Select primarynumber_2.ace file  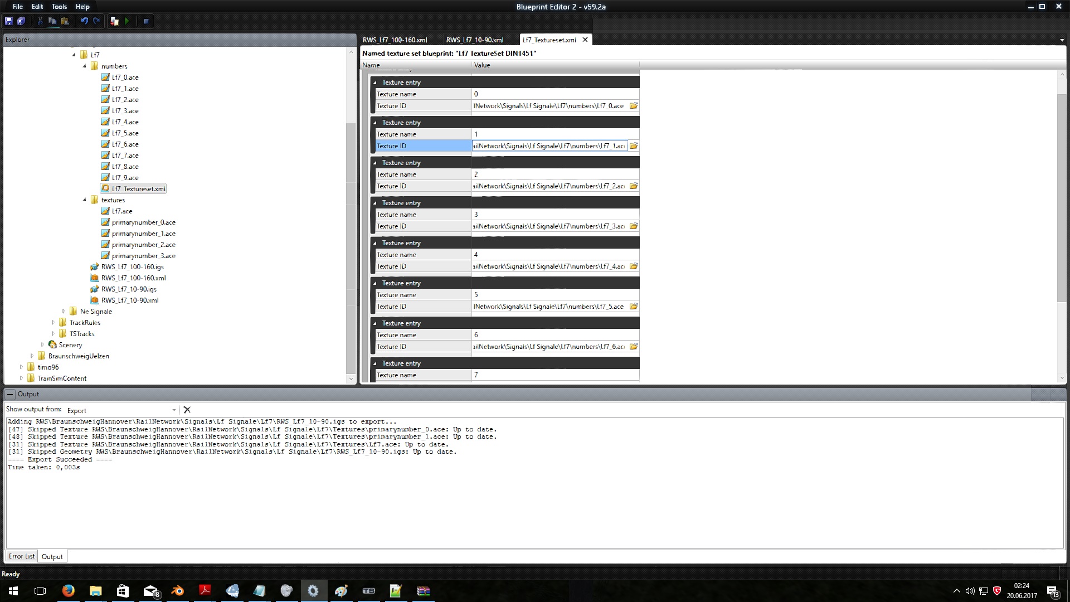pos(143,245)
